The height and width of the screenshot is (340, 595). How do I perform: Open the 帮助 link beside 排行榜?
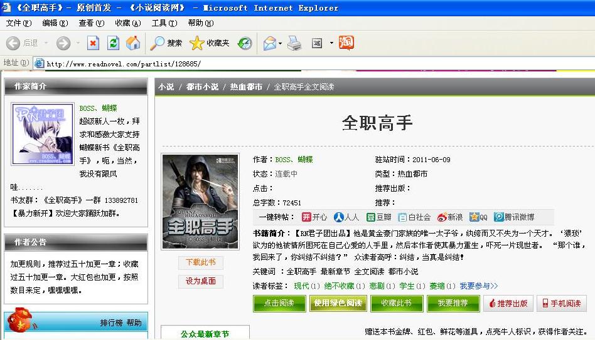[x=134, y=322]
